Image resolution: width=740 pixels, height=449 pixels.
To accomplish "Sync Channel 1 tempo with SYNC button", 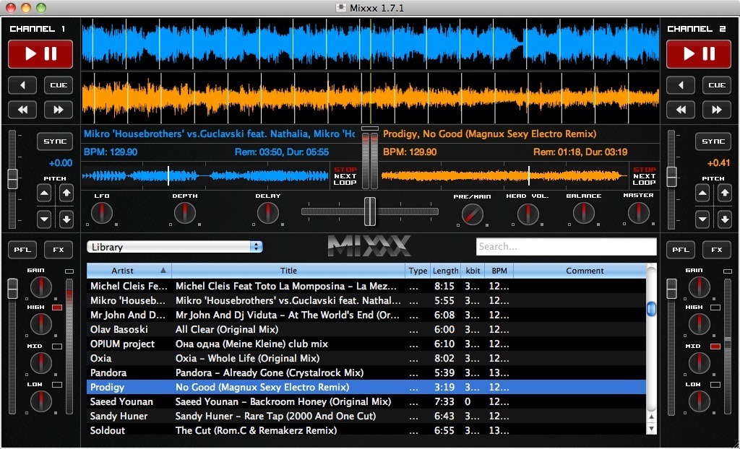I will [x=55, y=141].
